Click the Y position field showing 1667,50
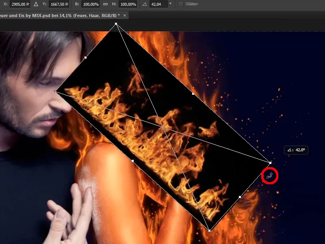 click(58, 4)
